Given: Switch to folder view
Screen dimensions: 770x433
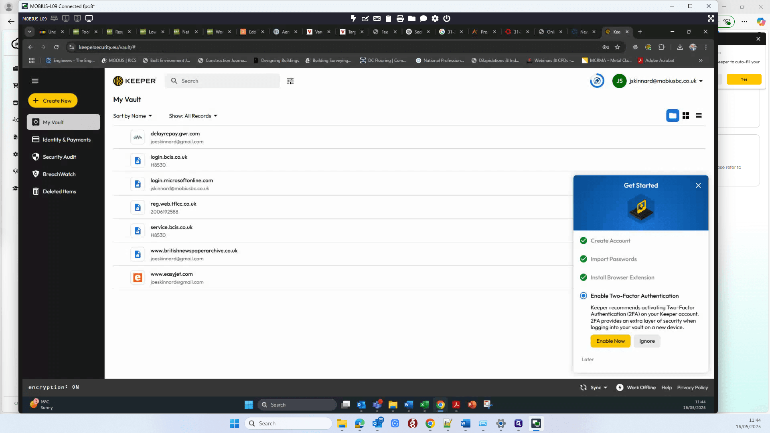Looking at the screenshot, I should point(673,115).
